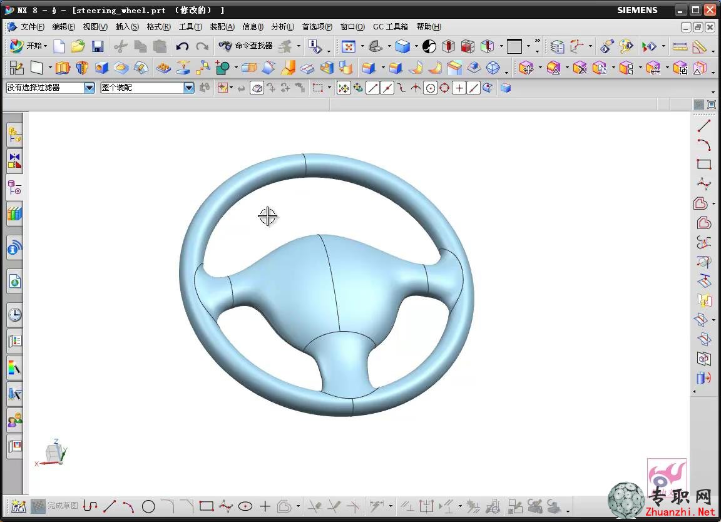The image size is (721, 522).
Task: Toggle arc center snap point
Action: 431,88
